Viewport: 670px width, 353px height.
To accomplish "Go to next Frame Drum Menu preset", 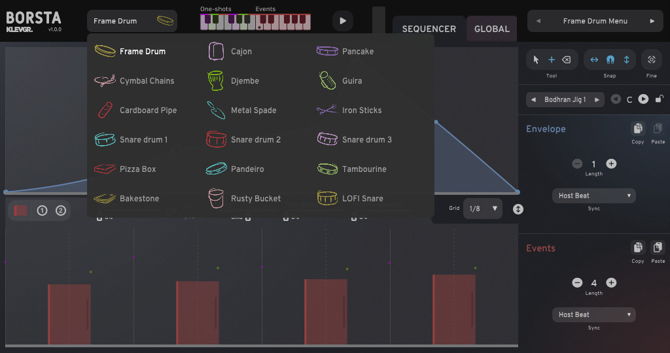I will click(652, 21).
